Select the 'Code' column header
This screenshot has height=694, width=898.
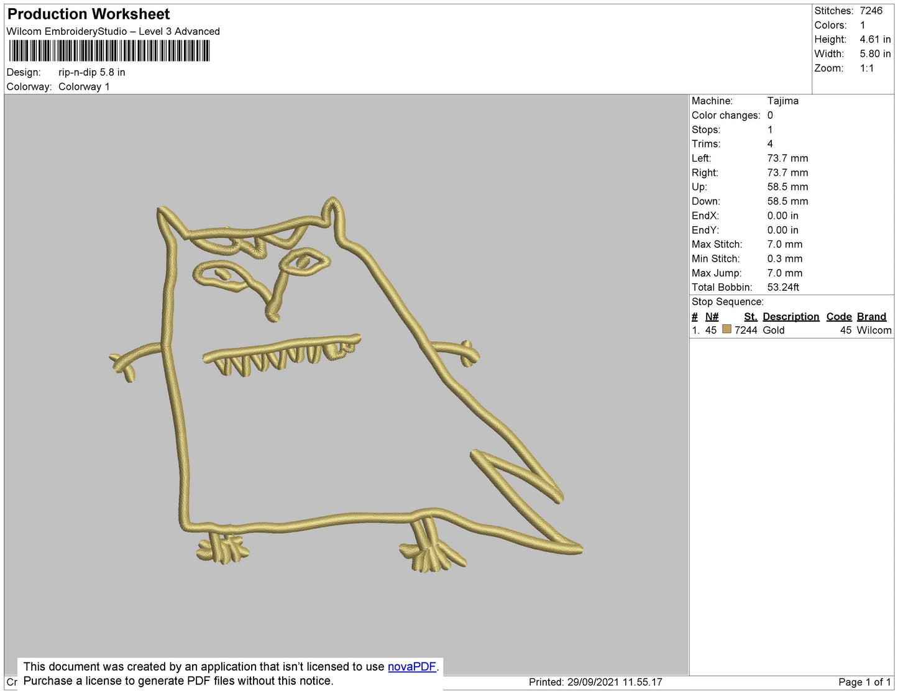tap(839, 316)
